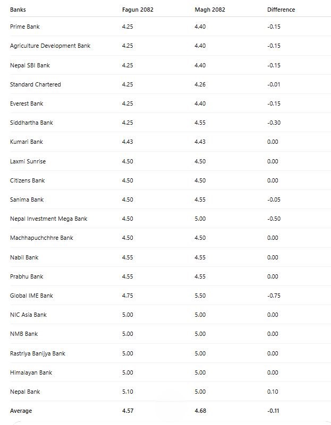Click Standard Chartered's Magh rate 4.26
The height and width of the screenshot is (425, 331).
[x=200, y=84]
